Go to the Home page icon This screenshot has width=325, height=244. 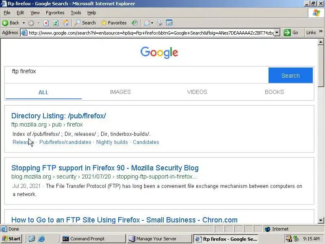[x=66, y=23]
